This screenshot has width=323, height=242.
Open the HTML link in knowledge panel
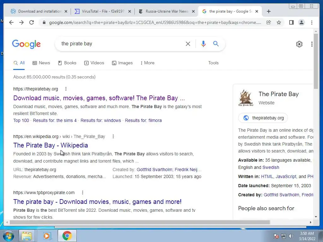[267, 176]
